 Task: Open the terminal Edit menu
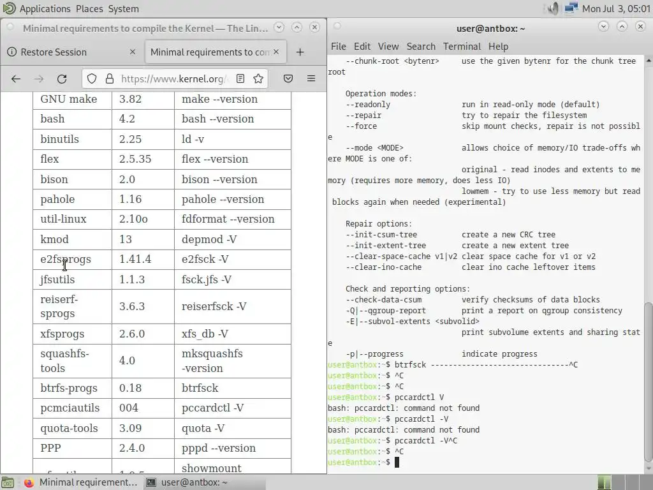(362, 47)
